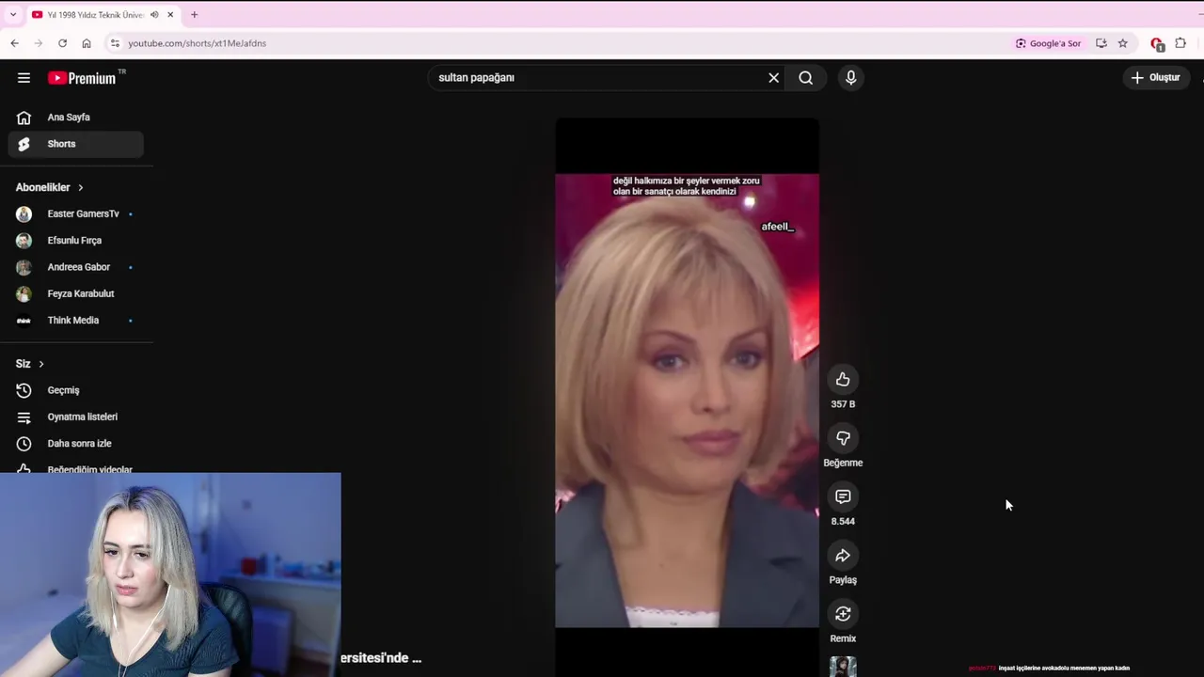Image resolution: width=1204 pixels, height=677 pixels.
Task: Close the YouTube browser tab
Action: click(170, 15)
